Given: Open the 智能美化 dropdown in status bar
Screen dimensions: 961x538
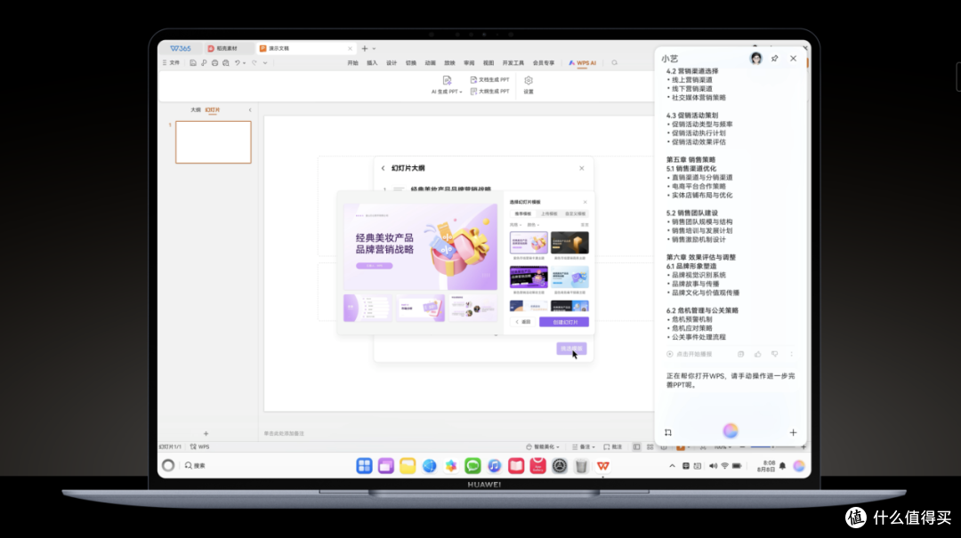Looking at the screenshot, I should (543, 446).
